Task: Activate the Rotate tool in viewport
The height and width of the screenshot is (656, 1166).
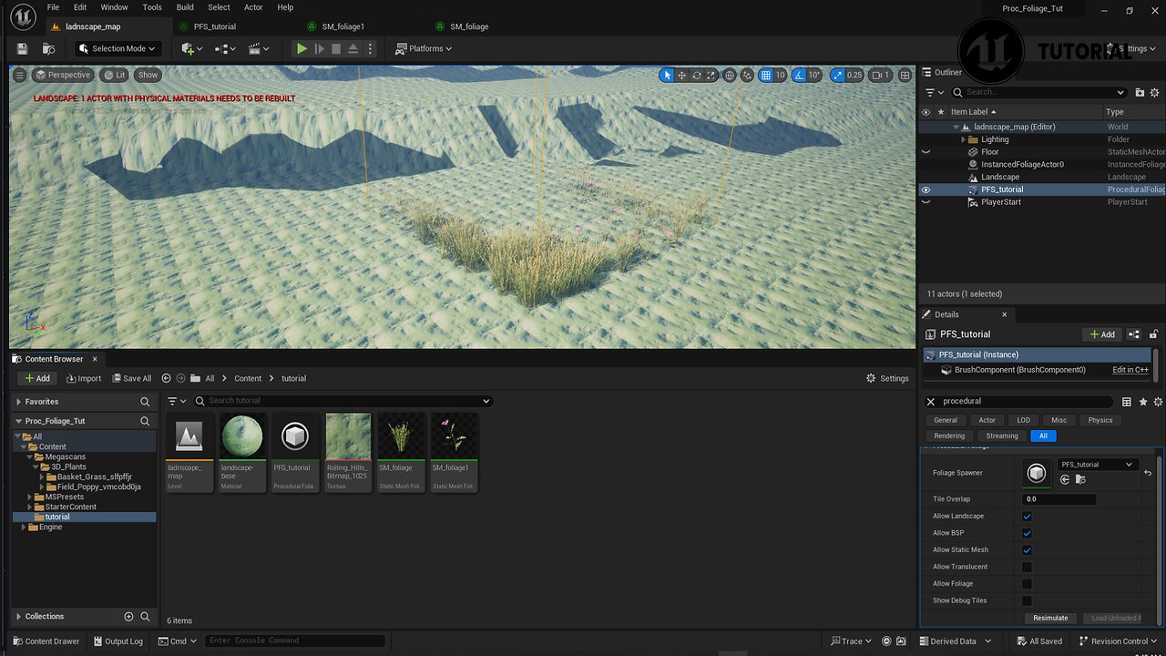Action: pyautogui.click(x=696, y=75)
